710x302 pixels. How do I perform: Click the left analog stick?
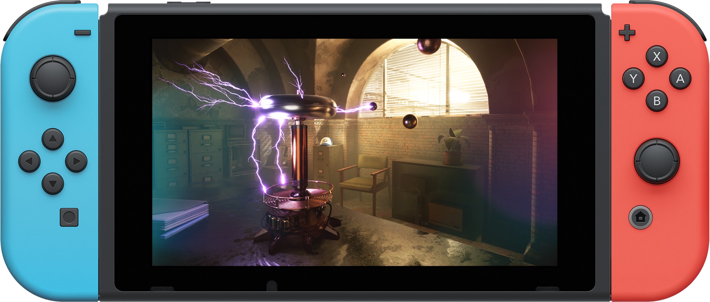tap(53, 78)
